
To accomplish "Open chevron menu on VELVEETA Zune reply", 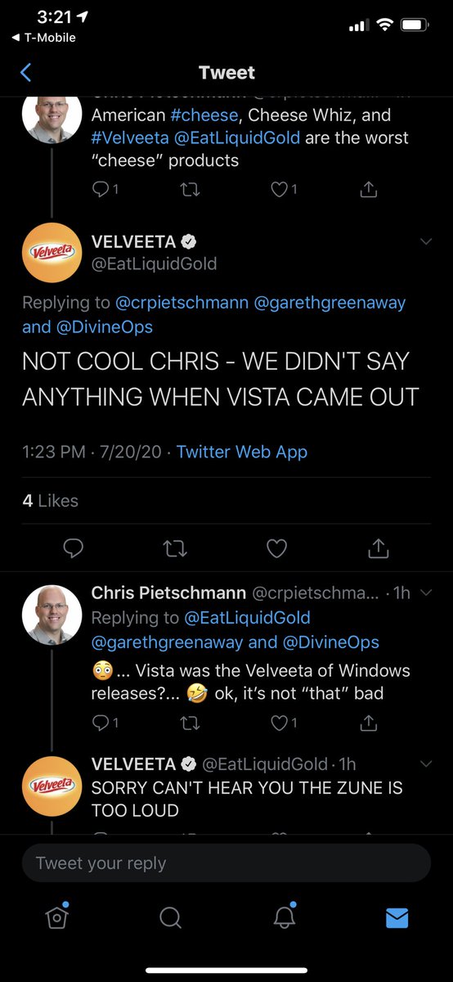I will click(x=425, y=764).
